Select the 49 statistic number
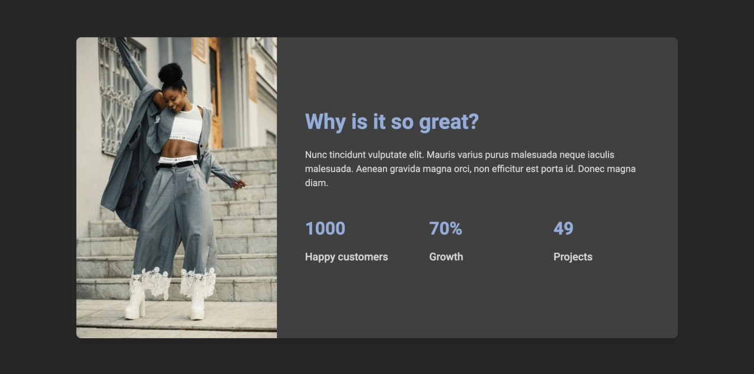The height and width of the screenshot is (374, 754). pyautogui.click(x=563, y=229)
